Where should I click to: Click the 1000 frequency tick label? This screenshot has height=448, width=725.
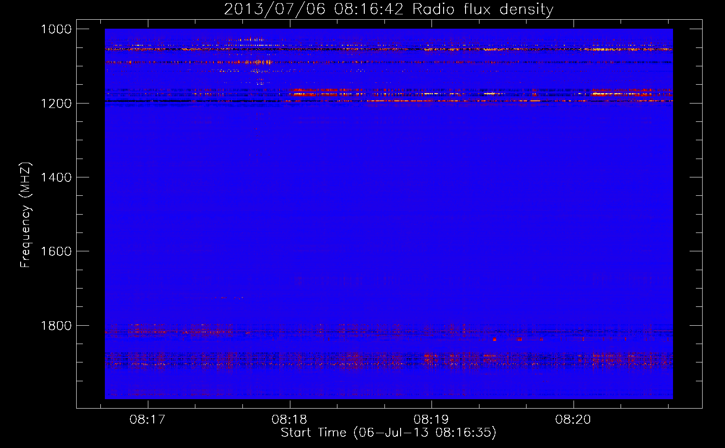[56, 29]
